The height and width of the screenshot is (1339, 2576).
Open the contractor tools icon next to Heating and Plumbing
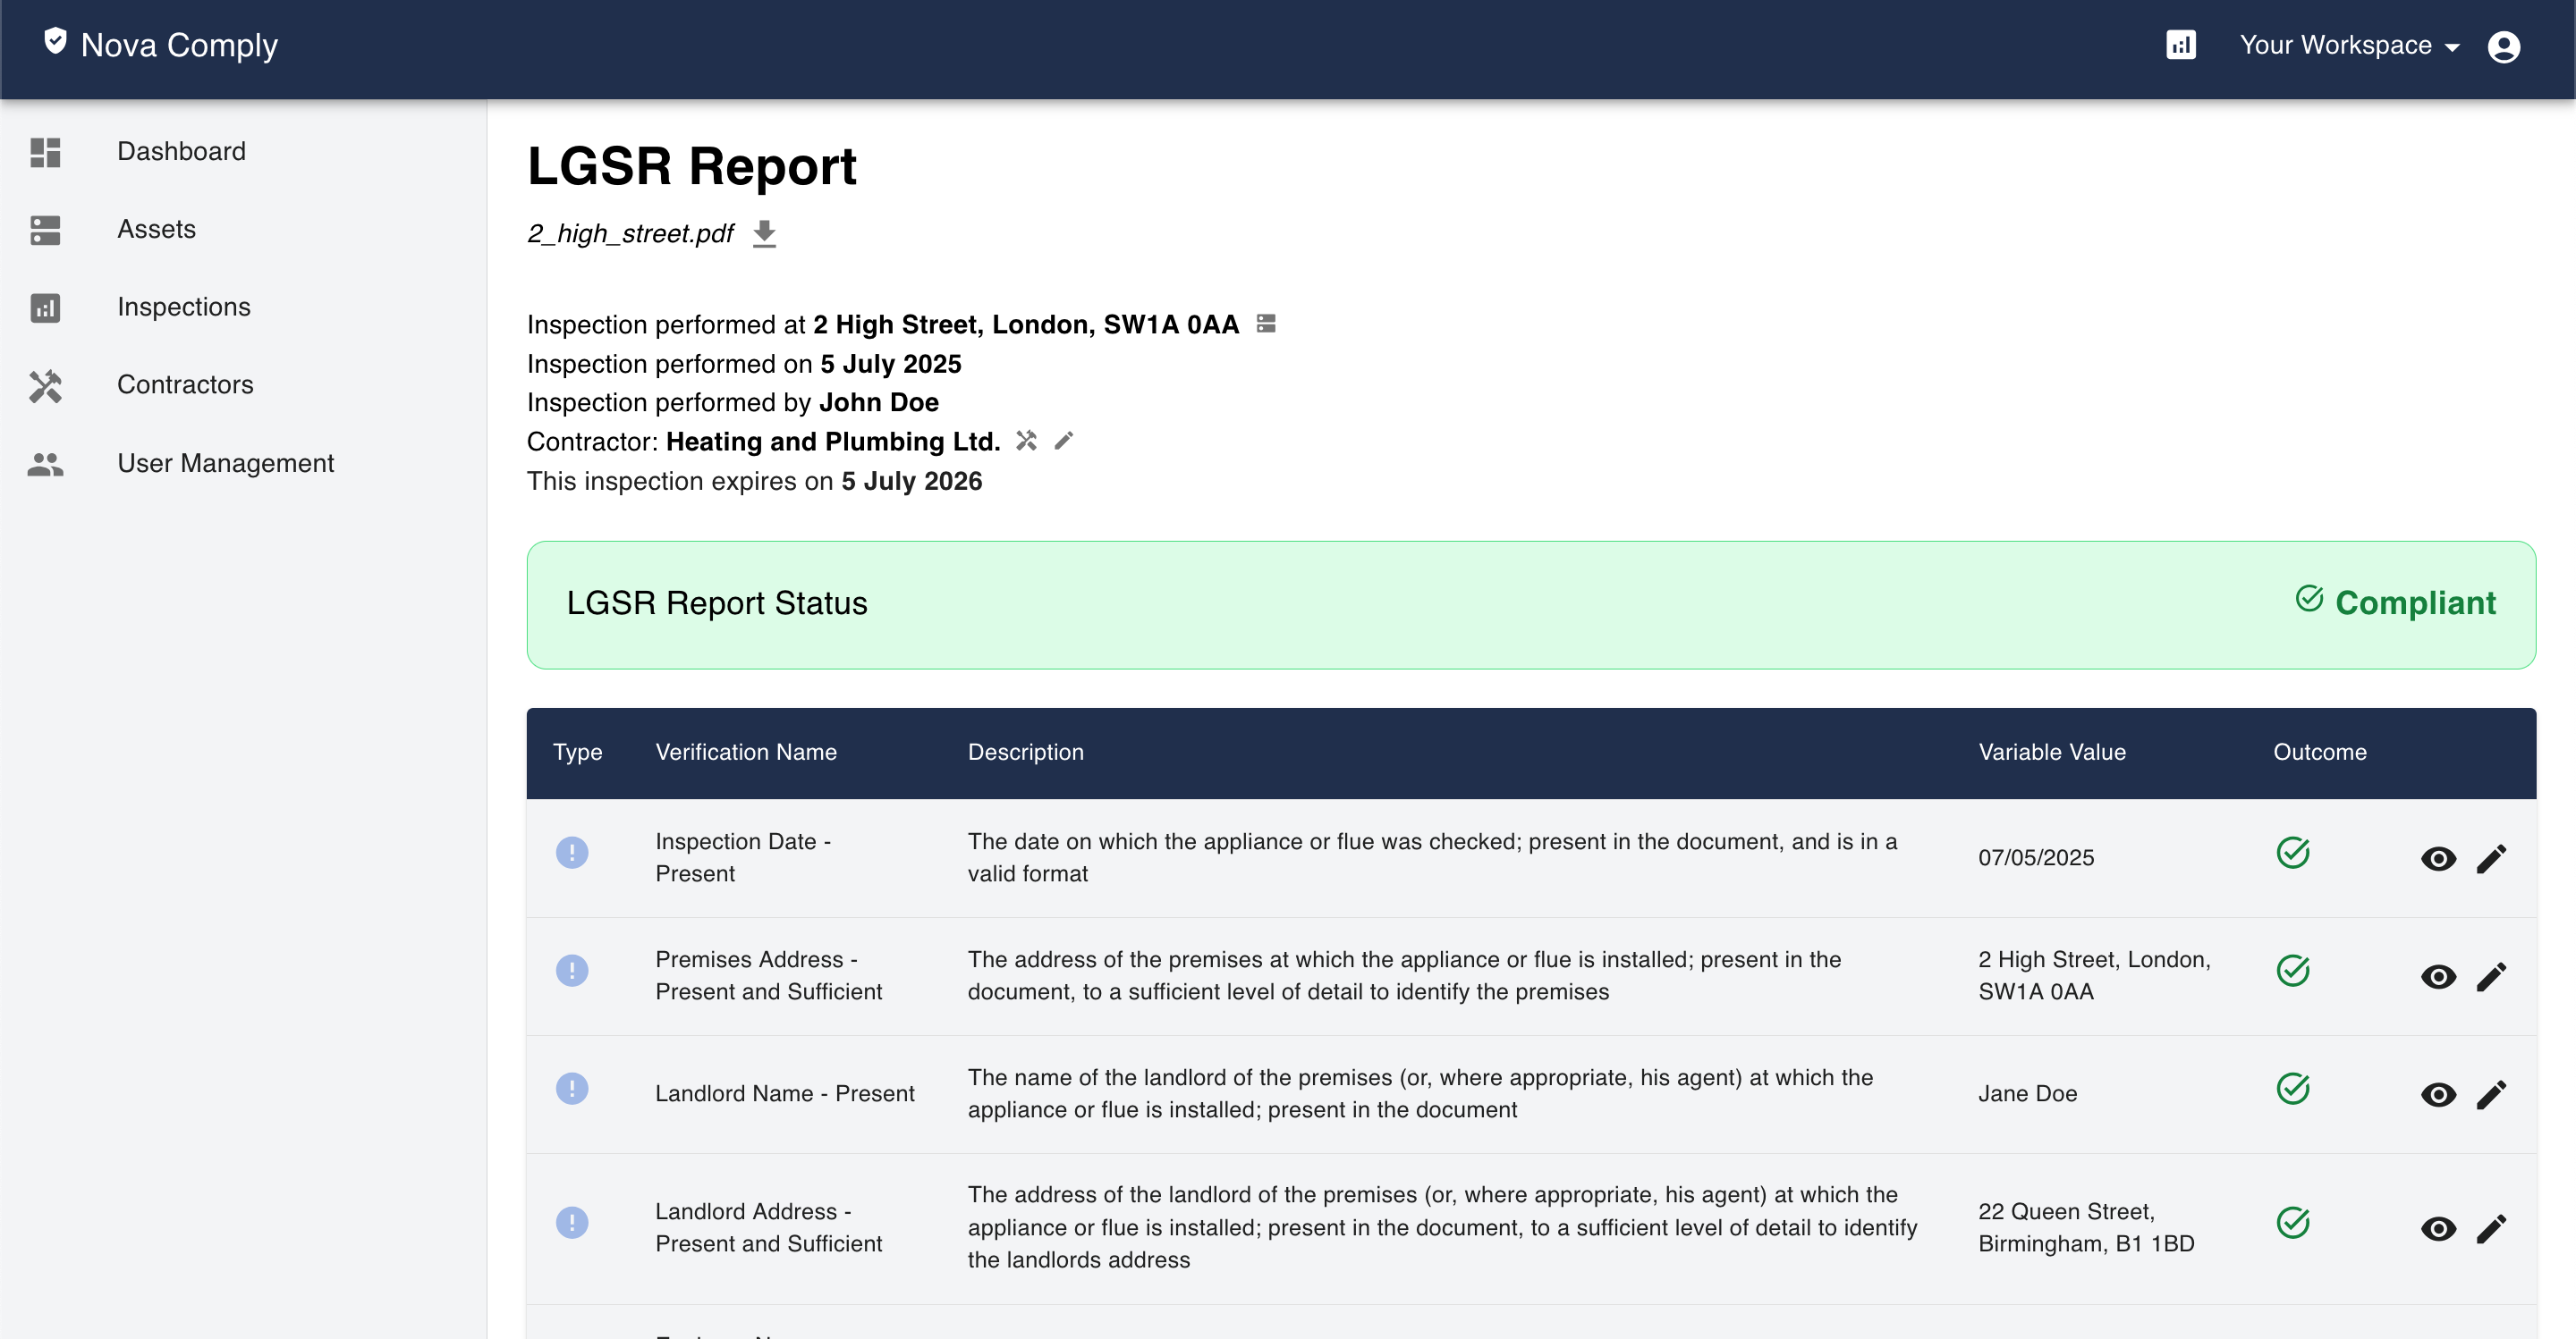click(x=1027, y=440)
